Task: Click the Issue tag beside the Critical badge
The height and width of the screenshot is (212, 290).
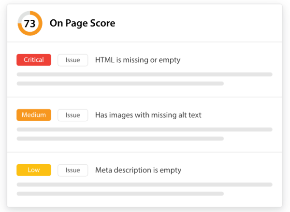Action: (72, 60)
